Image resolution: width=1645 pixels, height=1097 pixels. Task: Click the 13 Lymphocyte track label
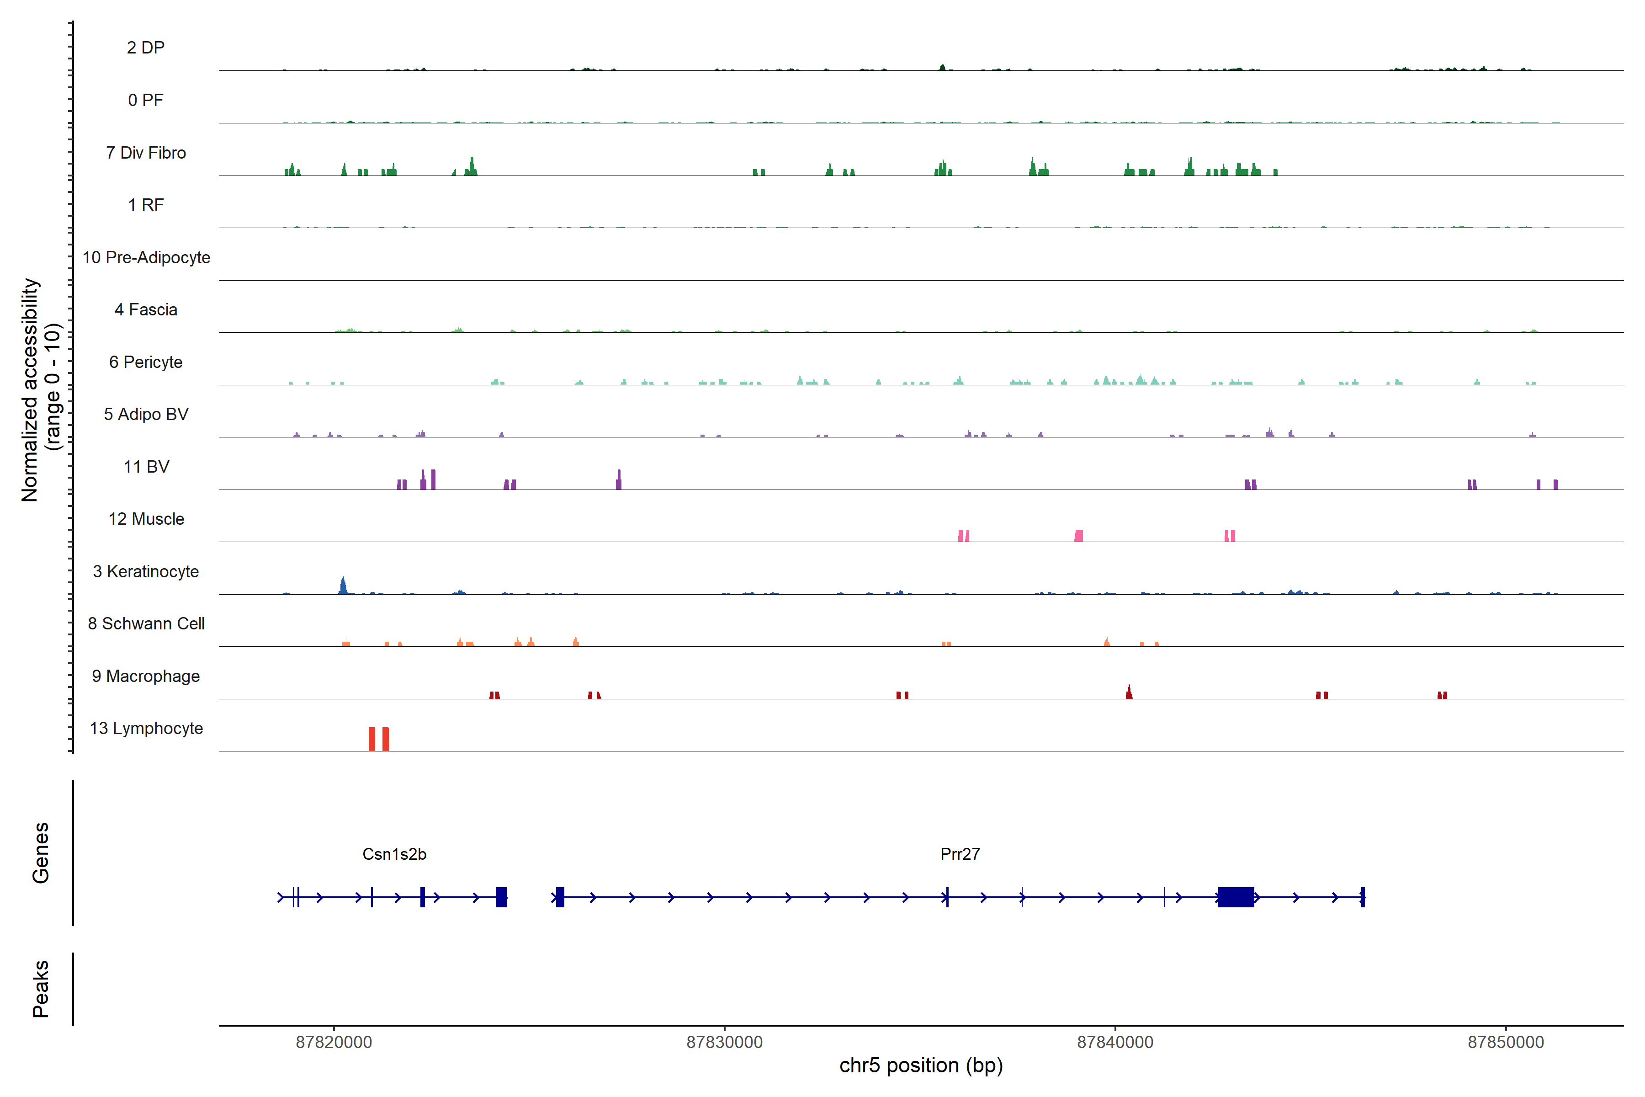coord(145,728)
